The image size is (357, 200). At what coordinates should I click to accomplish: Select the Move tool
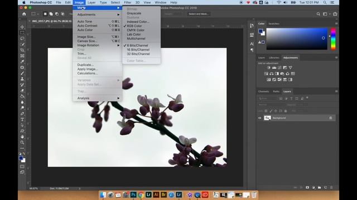point(22,27)
